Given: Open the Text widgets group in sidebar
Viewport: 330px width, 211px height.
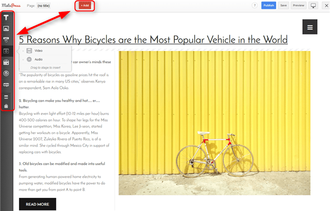Looking at the screenshot, I should (6, 18).
